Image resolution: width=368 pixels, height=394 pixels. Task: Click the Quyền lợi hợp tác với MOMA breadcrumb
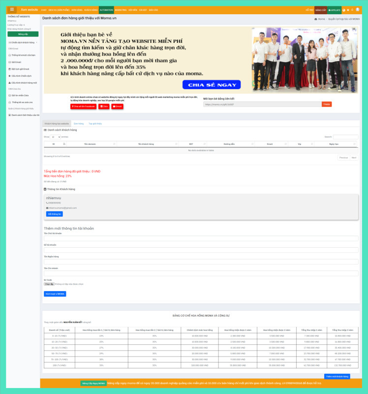[344, 19]
